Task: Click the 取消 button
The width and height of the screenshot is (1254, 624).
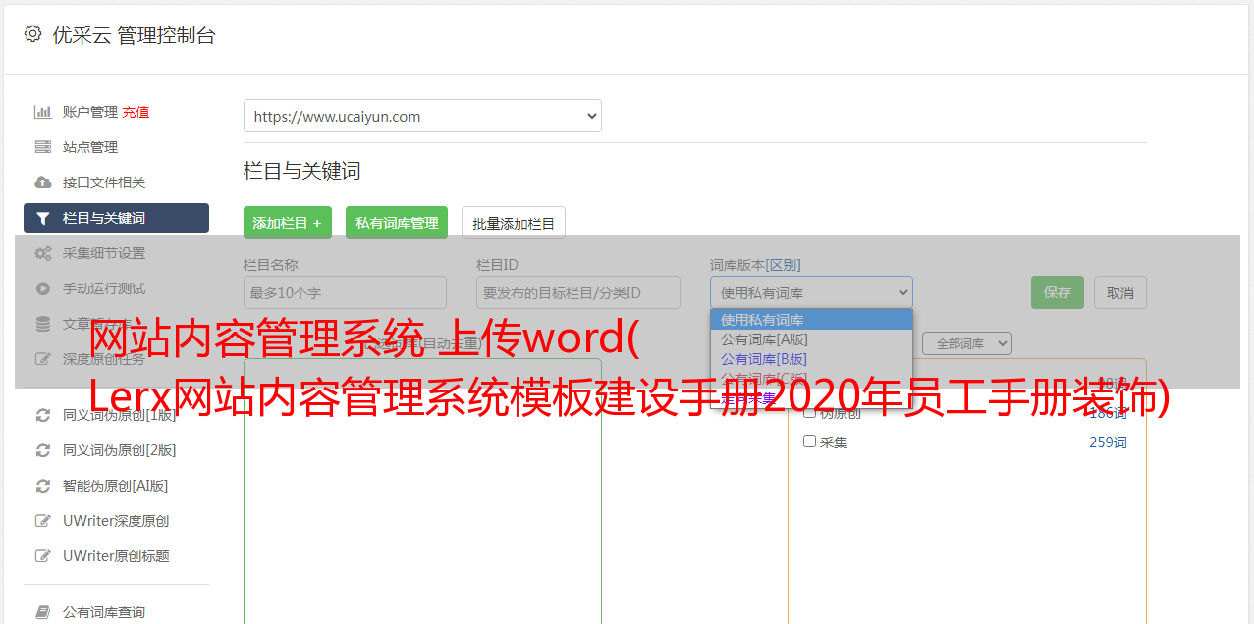Action: (x=1120, y=292)
